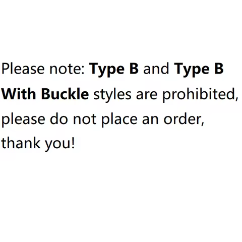Click the word "not" in the third line
This screenshot has height=242, width=242.
pos(85,119)
